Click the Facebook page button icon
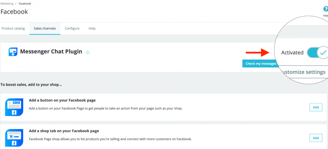The width and height of the screenshot is (328, 149). [14, 107]
